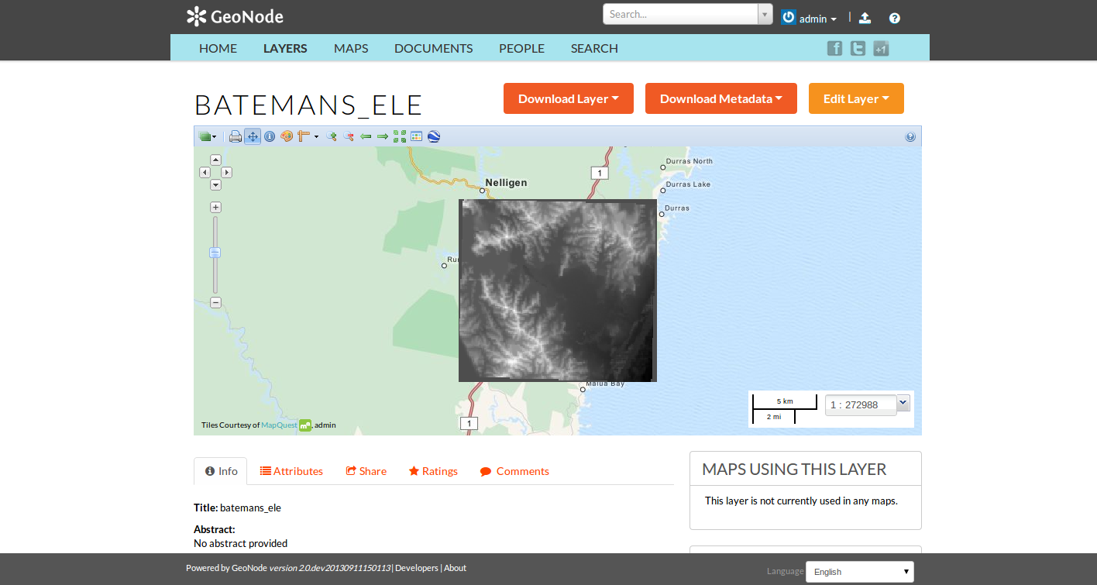Viewport: 1097px width, 585px height.
Task: Share on Google +1 icon
Action: (x=881, y=48)
